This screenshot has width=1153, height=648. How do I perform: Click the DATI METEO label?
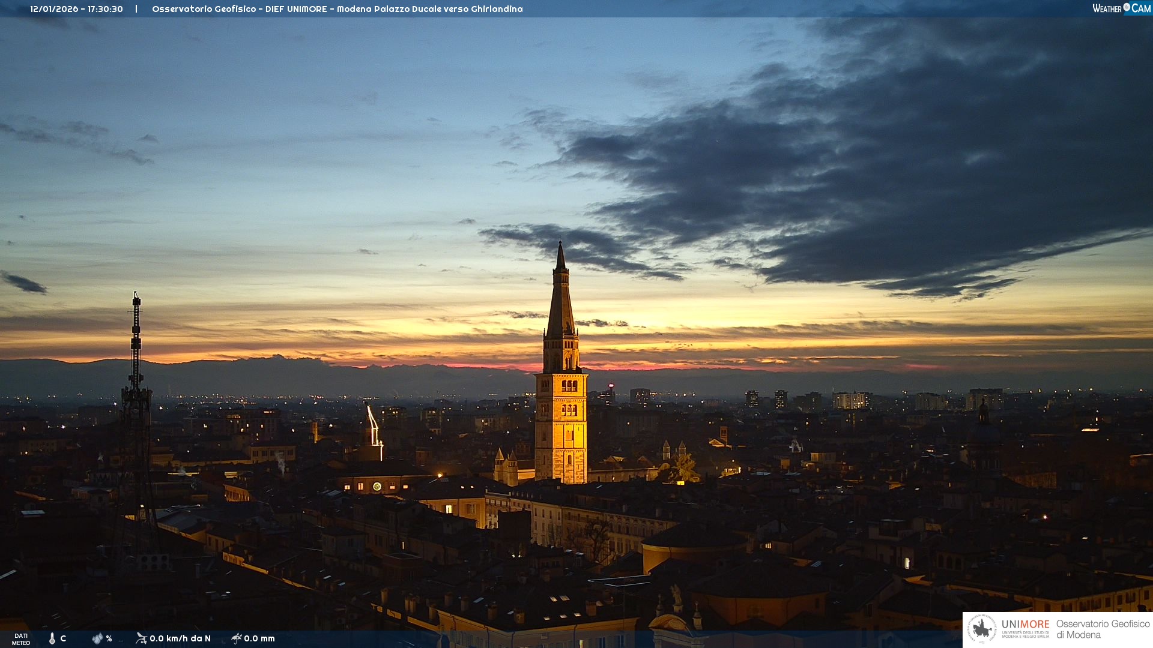click(21, 640)
